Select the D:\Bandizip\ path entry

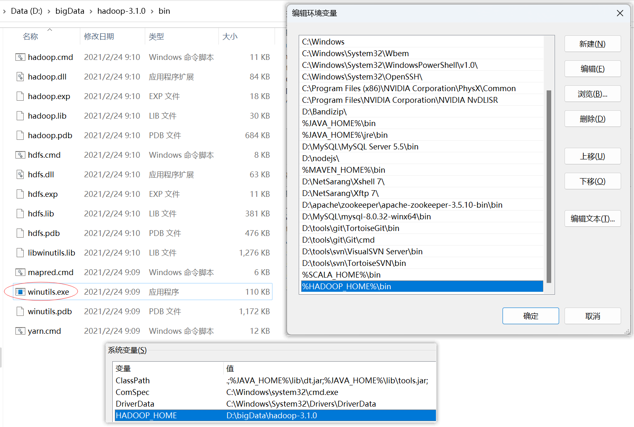click(422, 112)
